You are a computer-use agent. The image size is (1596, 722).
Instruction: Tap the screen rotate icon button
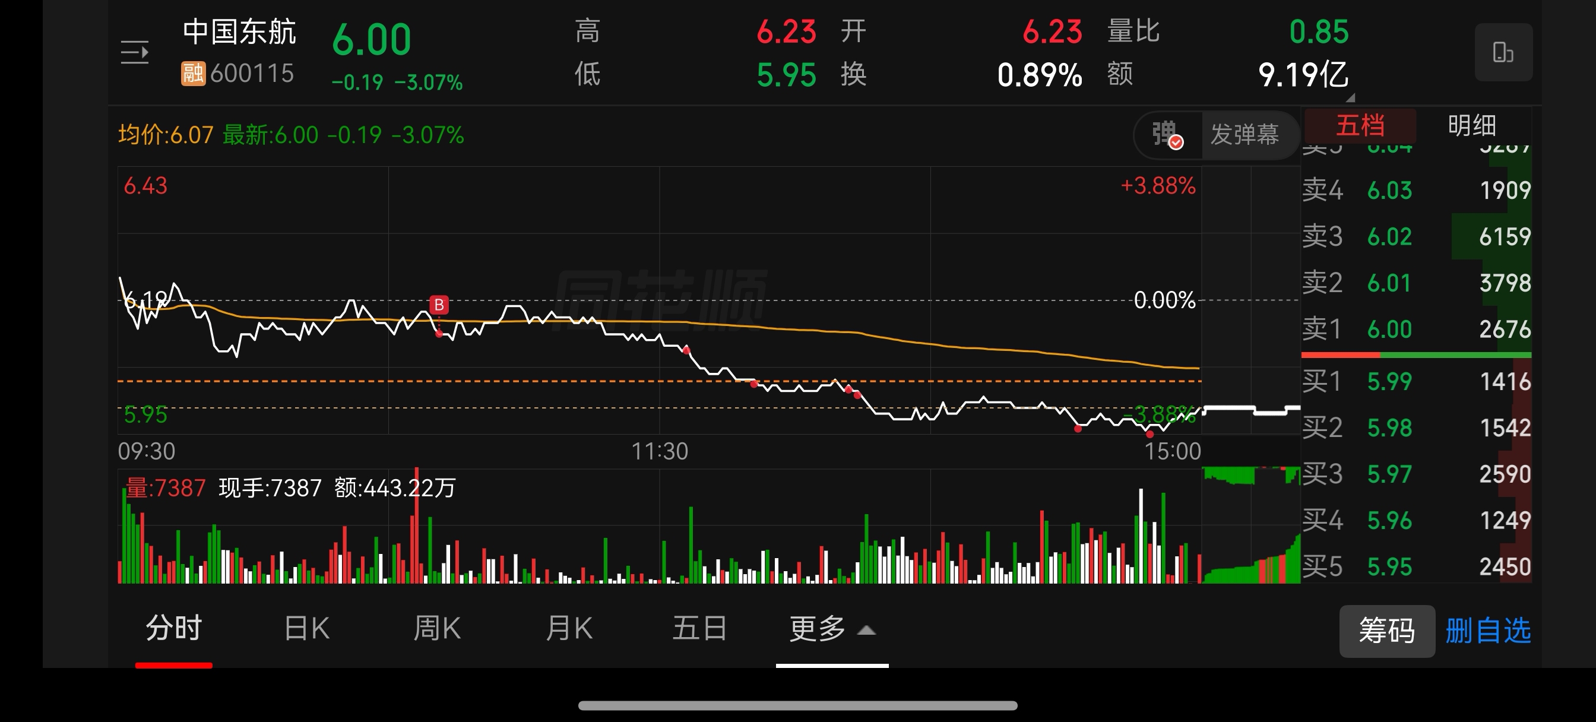[1503, 53]
